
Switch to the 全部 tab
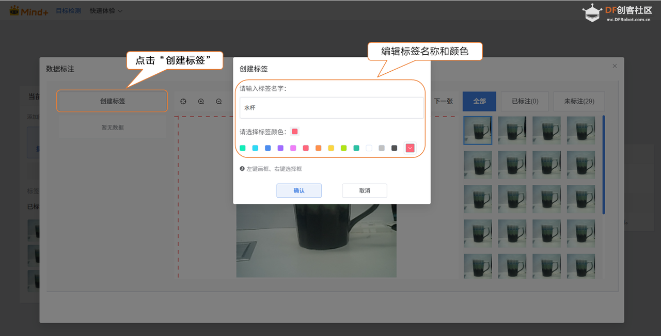[x=479, y=101]
